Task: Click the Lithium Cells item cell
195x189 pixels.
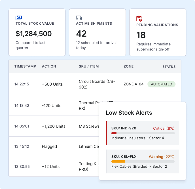Action: point(89,146)
